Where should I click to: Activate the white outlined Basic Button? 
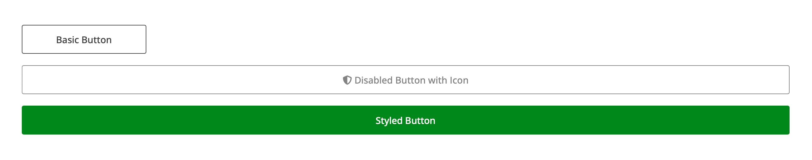click(x=84, y=39)
